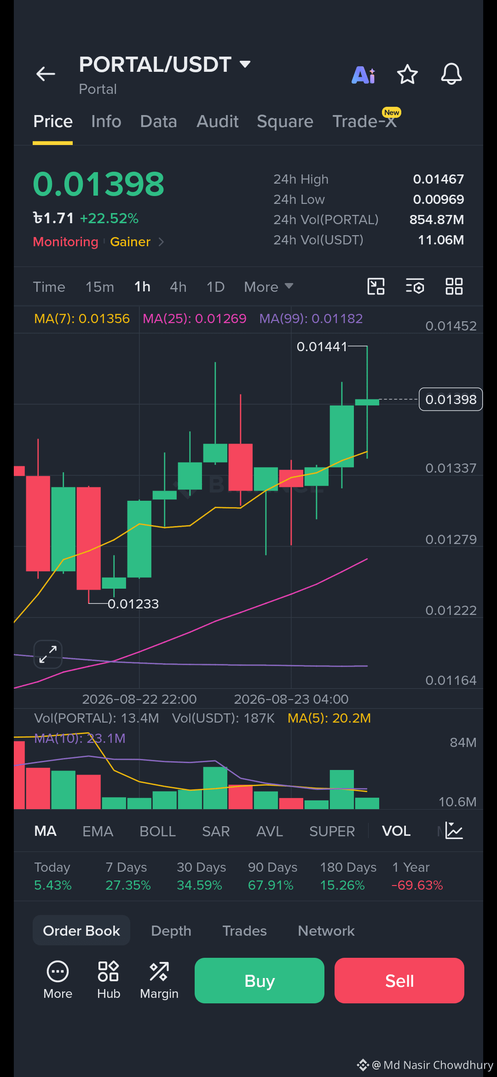Viewport: 497px width, 1077px height.
Task: Open the Audit tab
Action: (218, 122)
